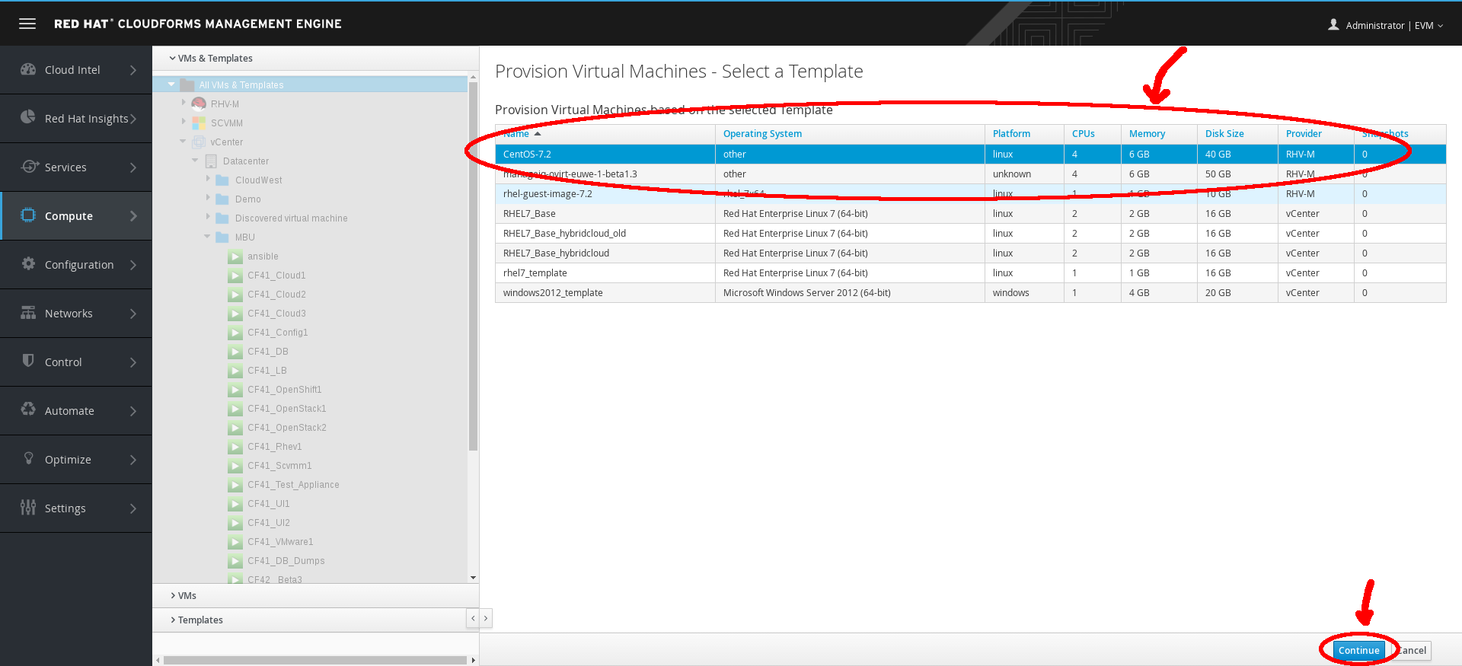Click the Networks icon
The width and height of the screenshot is (1462, 666).
pos(28,313)
